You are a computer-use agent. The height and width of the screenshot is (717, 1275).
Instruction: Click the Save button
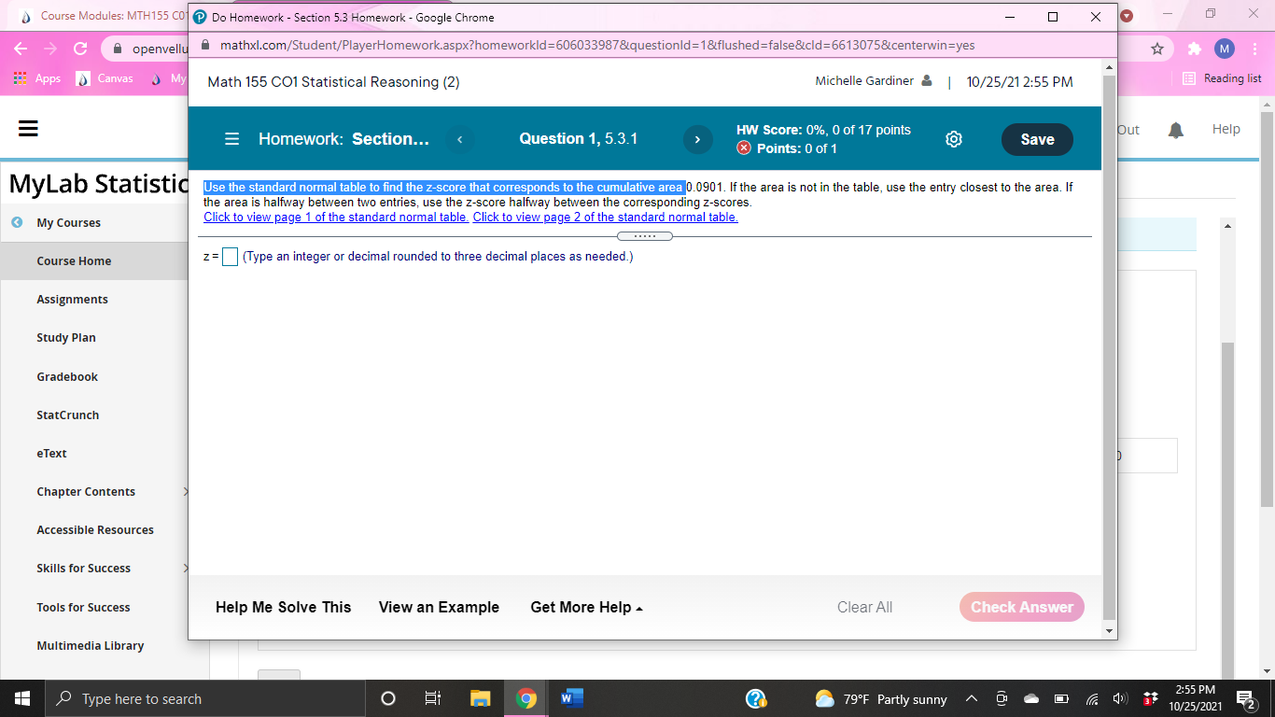pos(1037,139)
